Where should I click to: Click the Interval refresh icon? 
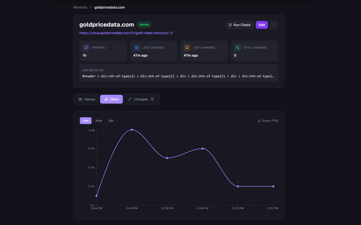coord(86,48)
